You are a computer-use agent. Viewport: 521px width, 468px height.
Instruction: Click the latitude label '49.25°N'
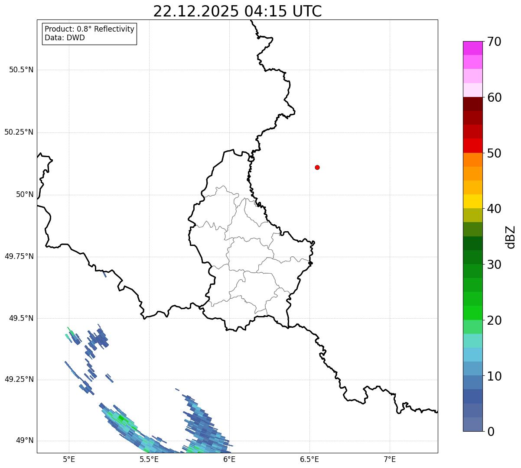tap(19, 379)
